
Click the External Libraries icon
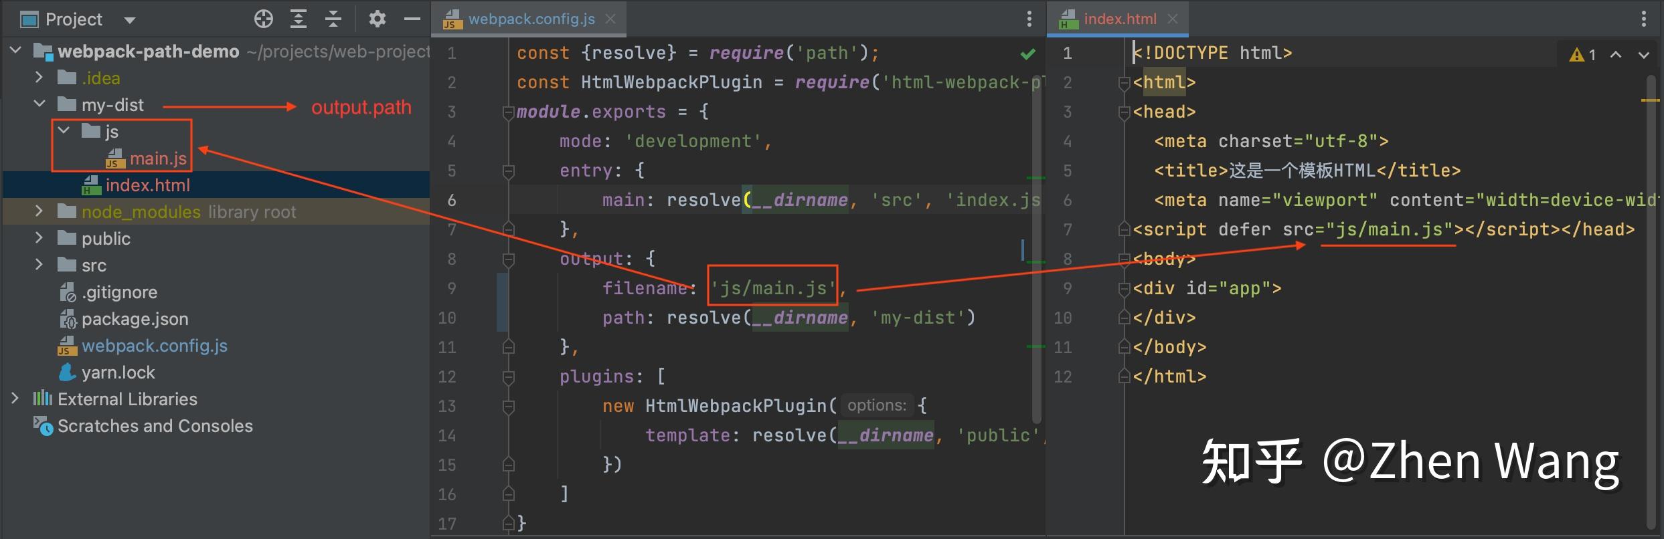click(x=42, y=399)
